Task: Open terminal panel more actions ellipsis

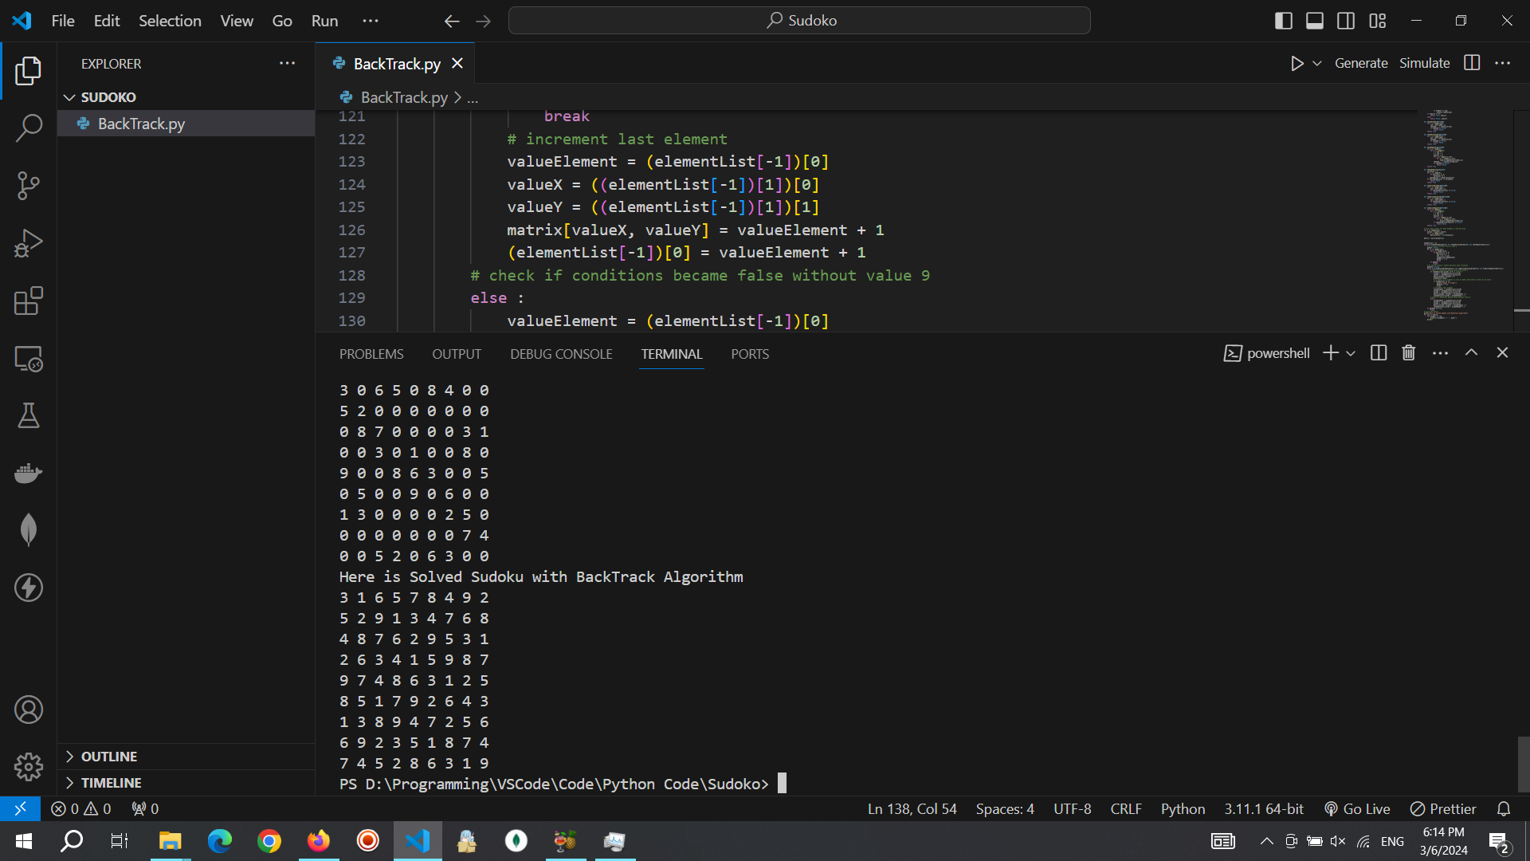Action: pos(1440,353)
